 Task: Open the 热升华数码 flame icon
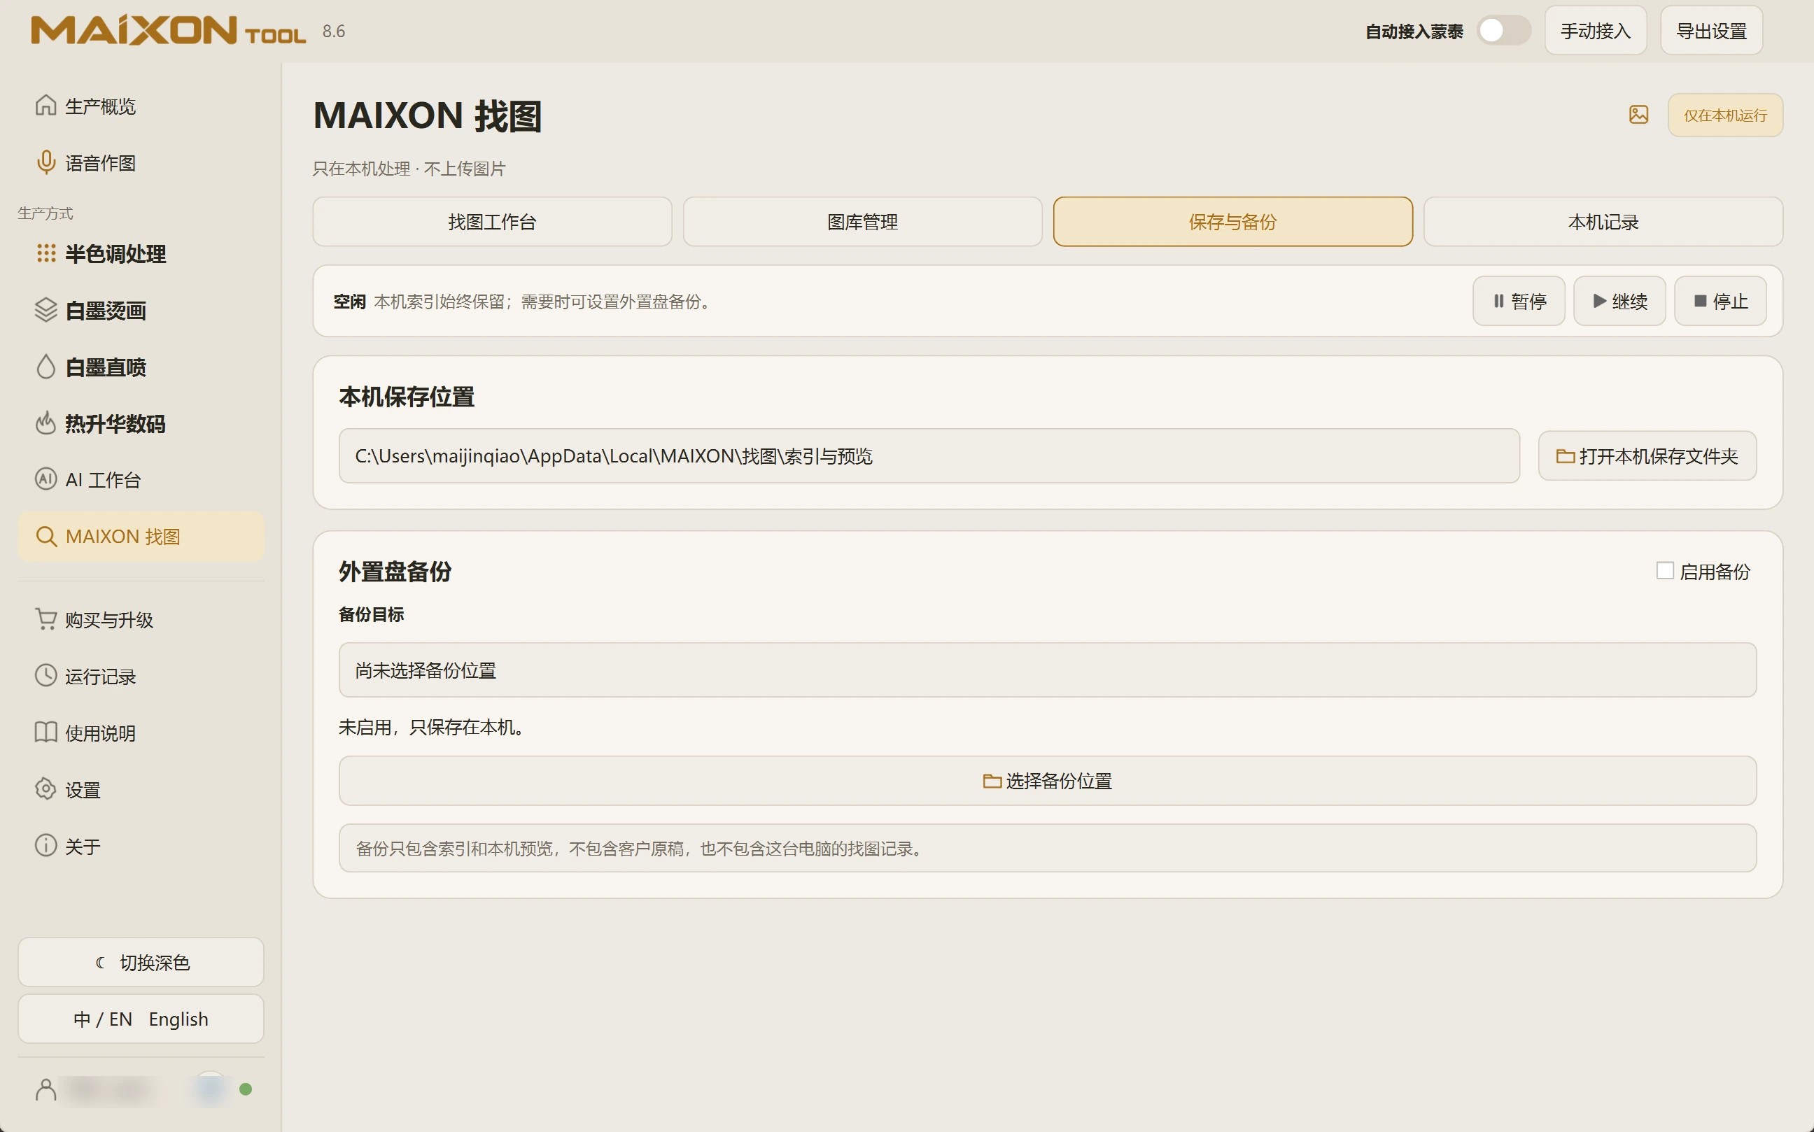pos(45,423)
